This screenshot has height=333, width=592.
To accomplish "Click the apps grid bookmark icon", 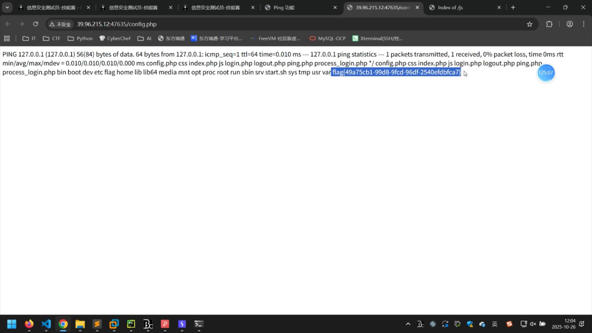I will click(x=7, y=39).
